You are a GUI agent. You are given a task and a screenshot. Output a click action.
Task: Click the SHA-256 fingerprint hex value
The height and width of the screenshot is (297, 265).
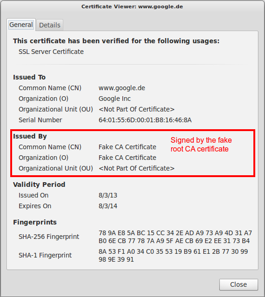pos(175,237)
